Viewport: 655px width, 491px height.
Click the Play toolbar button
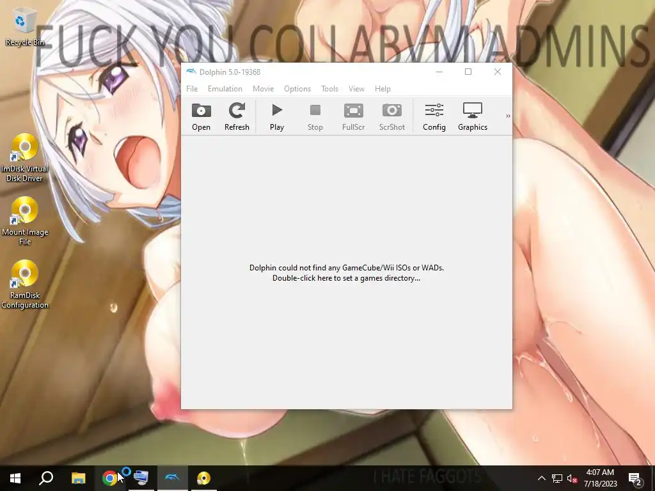pos(276,116)
